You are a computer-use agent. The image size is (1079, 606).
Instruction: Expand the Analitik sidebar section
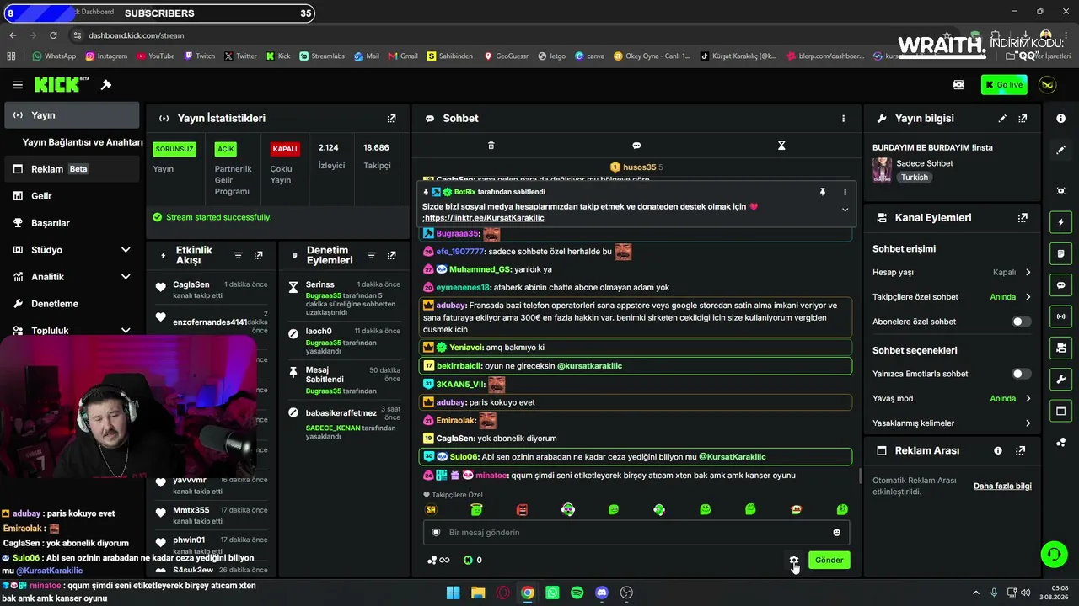(x=126, y=277)
